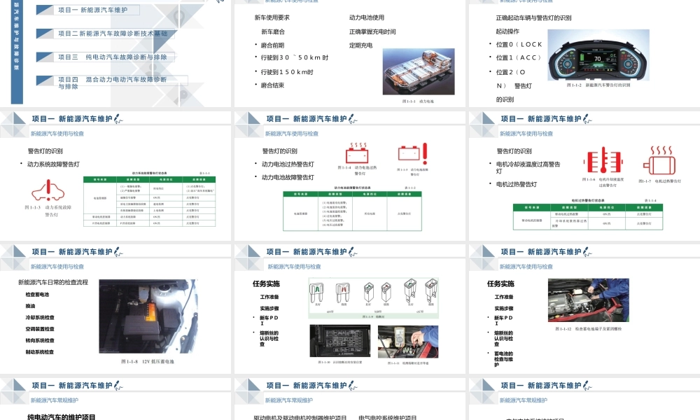Click the battery fault icon with exclamation mark
The image size is (700, 420).
pyautogui.click(x=413, y=153)
